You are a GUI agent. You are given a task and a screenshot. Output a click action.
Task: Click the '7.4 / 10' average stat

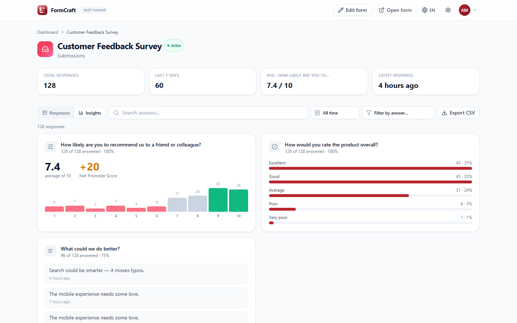(280, 85)
